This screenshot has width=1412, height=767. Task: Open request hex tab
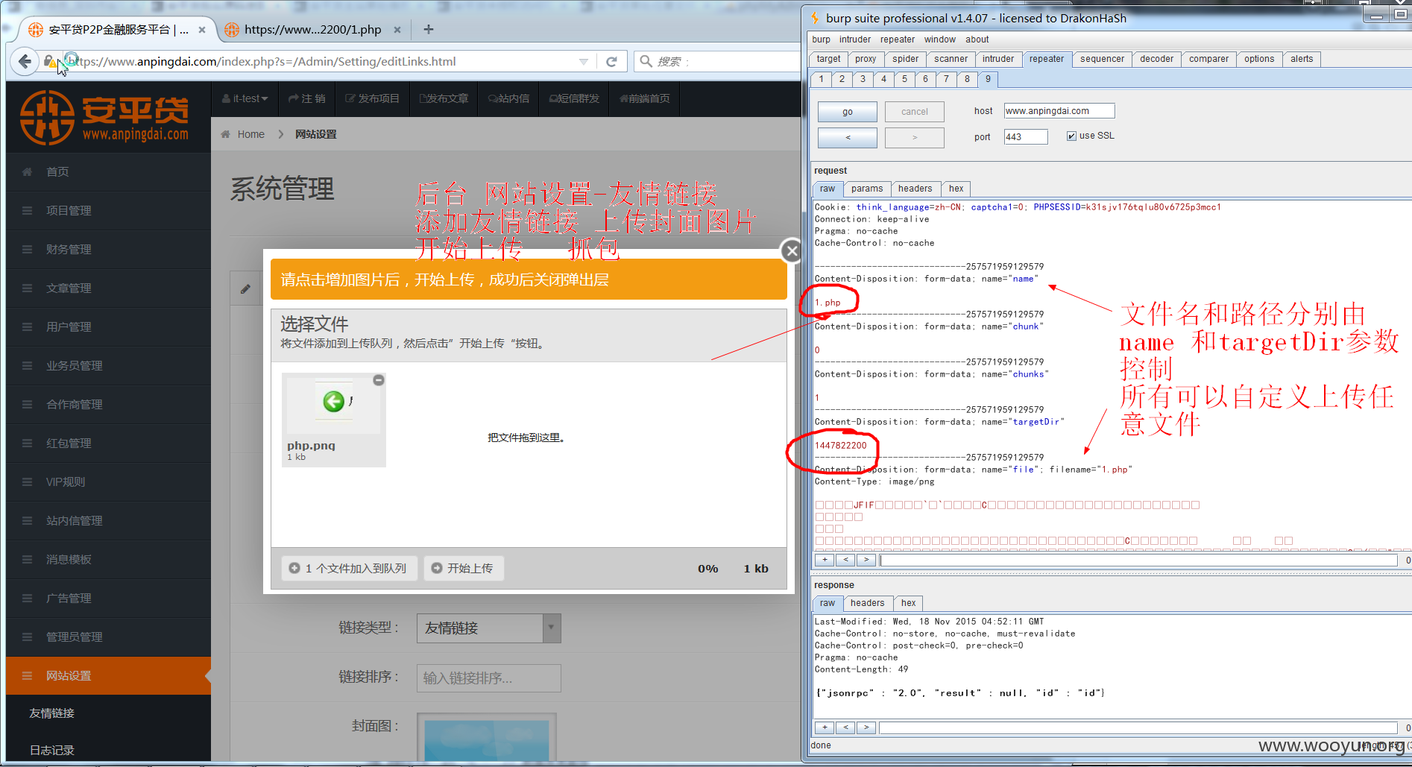click(x=956, y=189)
